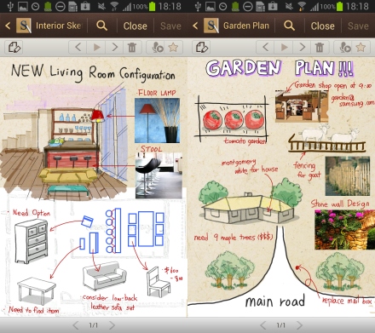Open voice recording in Interior Sketch toolbar
This screenshot has width=375, height=333.
click(x=157, y=48)
